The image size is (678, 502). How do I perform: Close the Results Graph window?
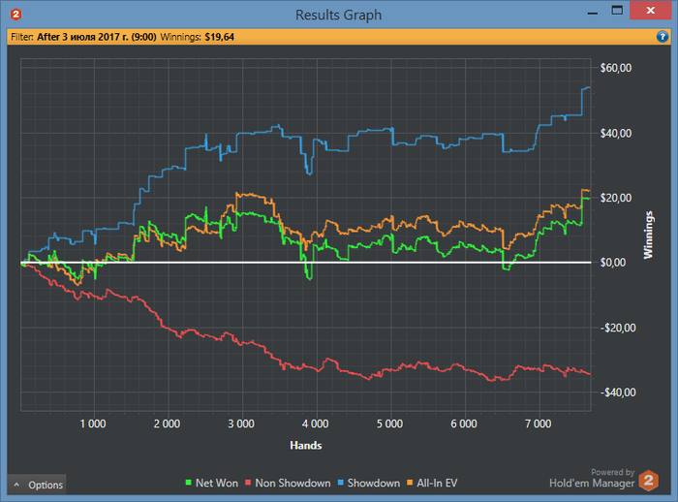[650, 11]
